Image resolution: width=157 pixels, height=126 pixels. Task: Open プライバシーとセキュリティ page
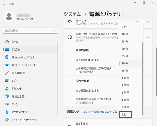[30, 120]
